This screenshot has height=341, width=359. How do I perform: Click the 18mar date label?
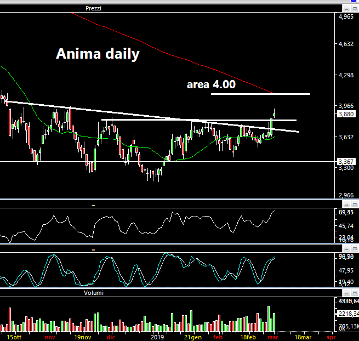(303, 337)
